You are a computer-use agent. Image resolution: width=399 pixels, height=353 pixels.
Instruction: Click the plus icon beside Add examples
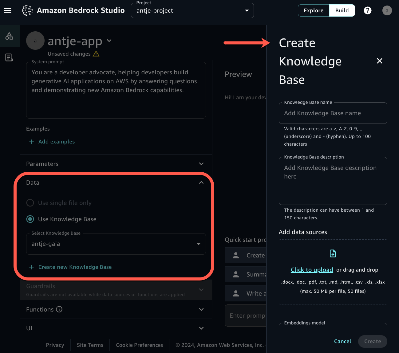tap(31, 142)
